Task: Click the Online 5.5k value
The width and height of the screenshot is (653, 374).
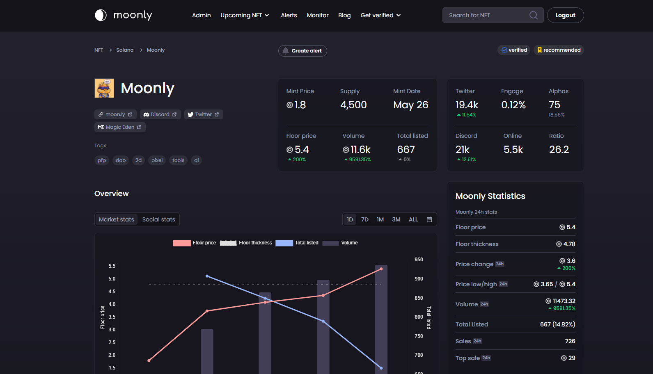Action: click(513, 150)
